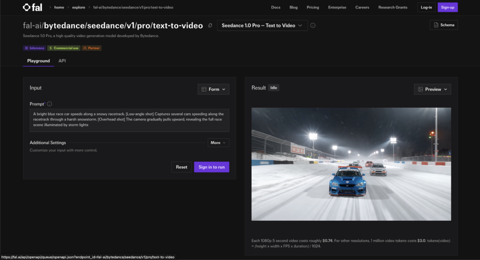Click the Inference tag
Image resolution: width=480 pixels, height=260 pixels.
click(x=35, y=48)
